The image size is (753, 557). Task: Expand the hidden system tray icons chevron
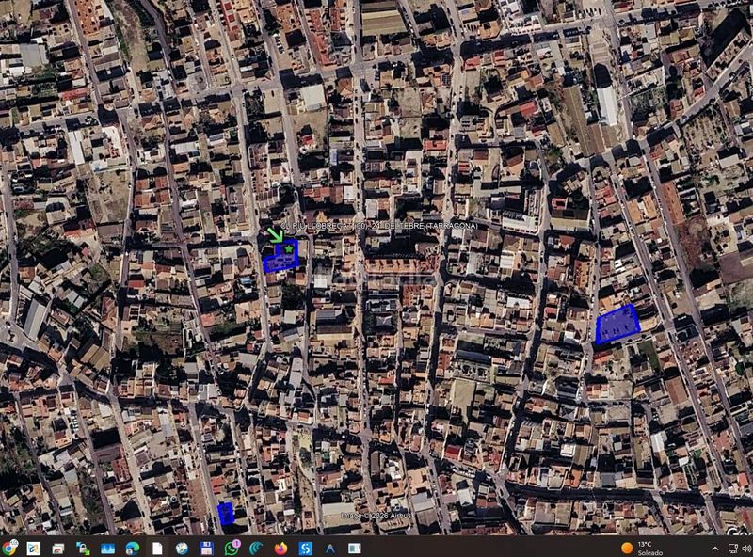(715, 548)
